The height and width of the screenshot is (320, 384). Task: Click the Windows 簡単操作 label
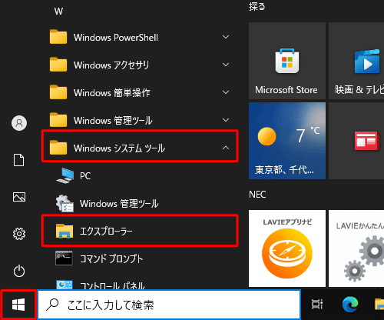(112, 92)
